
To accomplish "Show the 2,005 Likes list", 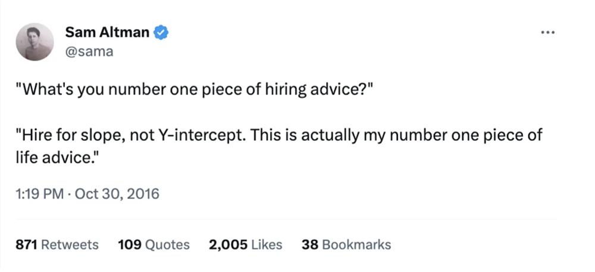I will 245,245.
